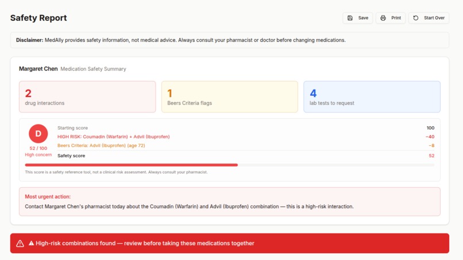This screenshot has height=260, width=463.
Task: Click the 100 starting score value
Action: click(x=430, y=128)
